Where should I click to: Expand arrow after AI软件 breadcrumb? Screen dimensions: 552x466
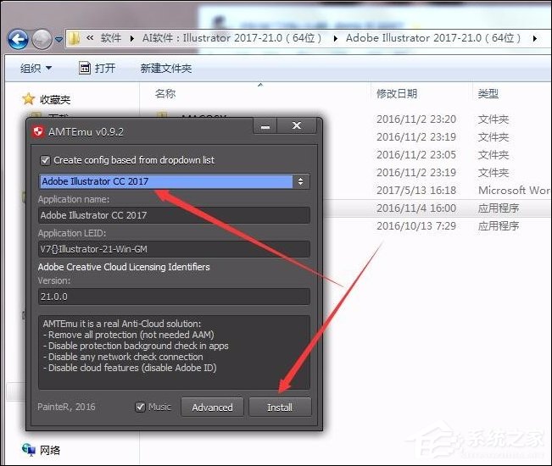(335, 38)
